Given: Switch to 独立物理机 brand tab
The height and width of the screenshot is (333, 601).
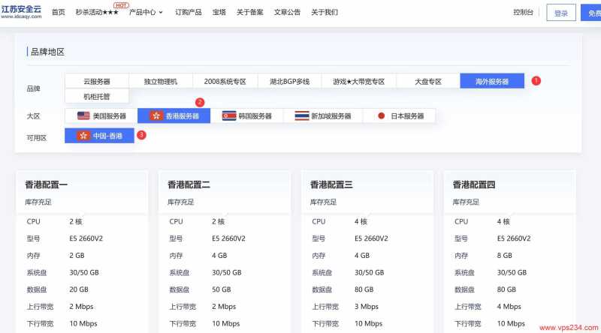Looking at the screenshot, I should point(161,81).
